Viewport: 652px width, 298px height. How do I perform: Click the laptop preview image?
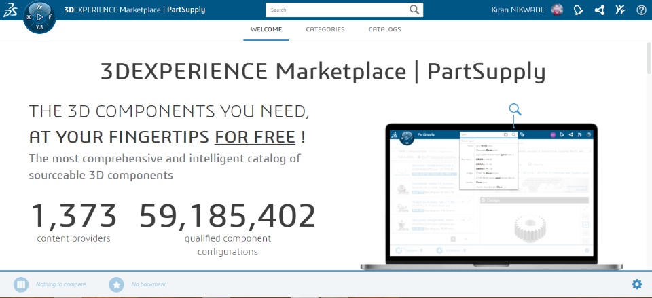(x=492, y=197)
